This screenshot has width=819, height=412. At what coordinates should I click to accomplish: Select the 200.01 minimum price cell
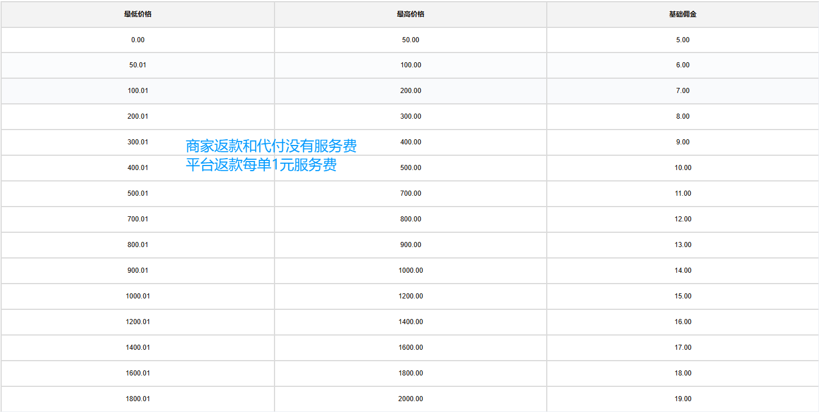[138, 116]
